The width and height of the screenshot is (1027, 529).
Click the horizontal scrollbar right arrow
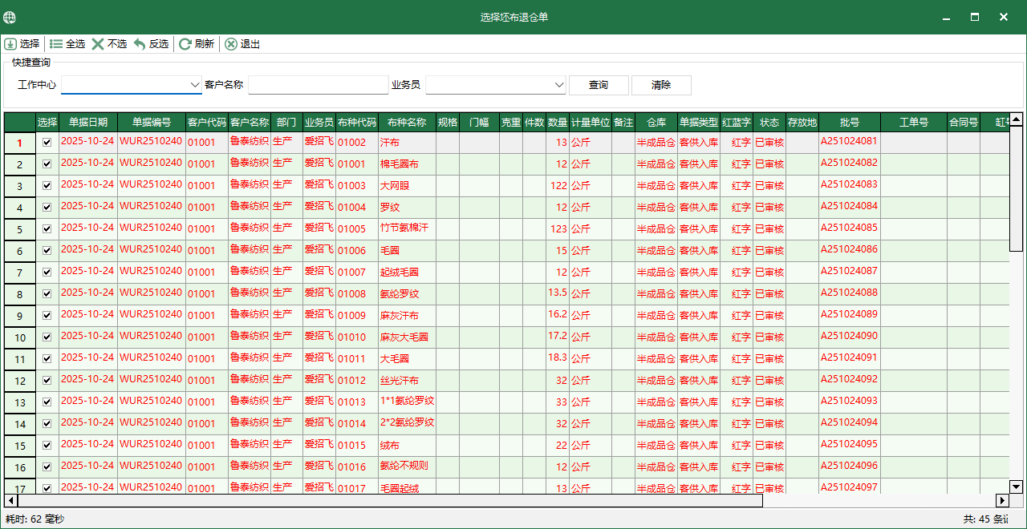click(x=1001, y=501)
